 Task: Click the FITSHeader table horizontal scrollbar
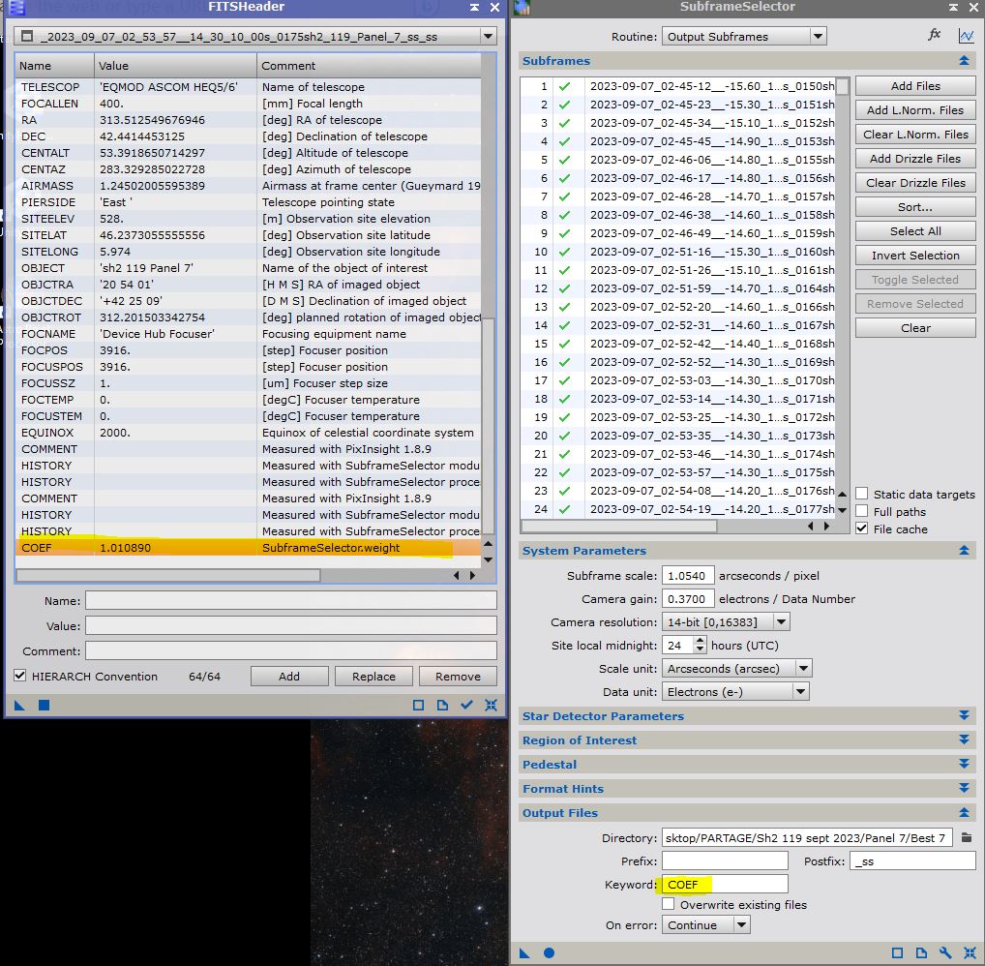(x=168, y=575)
